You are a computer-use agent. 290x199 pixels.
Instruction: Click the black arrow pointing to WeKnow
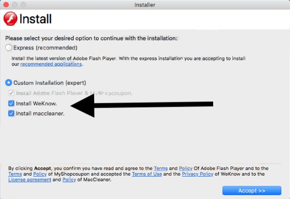(142, 105)
